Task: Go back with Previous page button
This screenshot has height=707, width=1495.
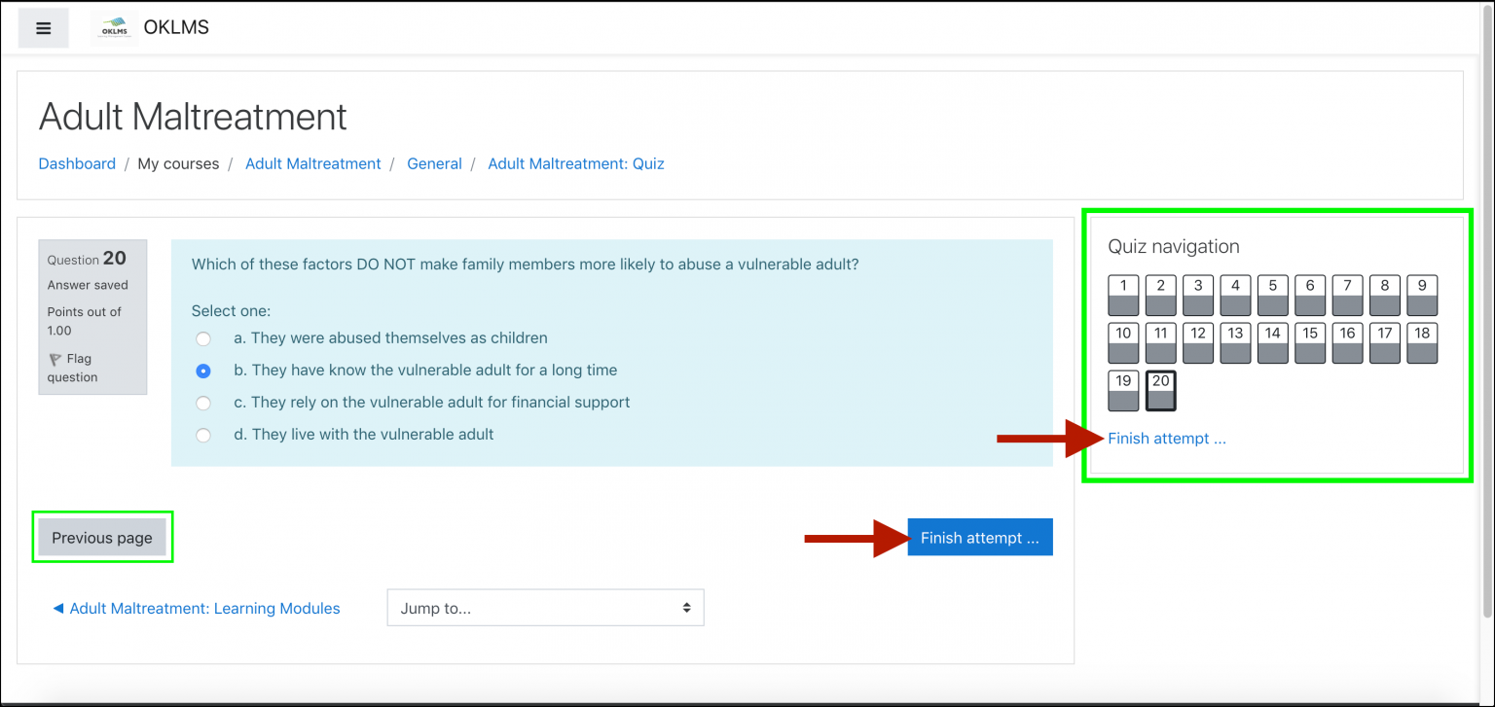Action: pos(102,538)
